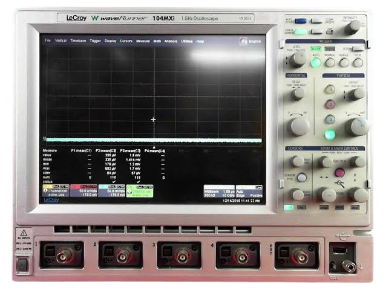
Task: Toggle the channel 1 vertical button
Action: 330,89
